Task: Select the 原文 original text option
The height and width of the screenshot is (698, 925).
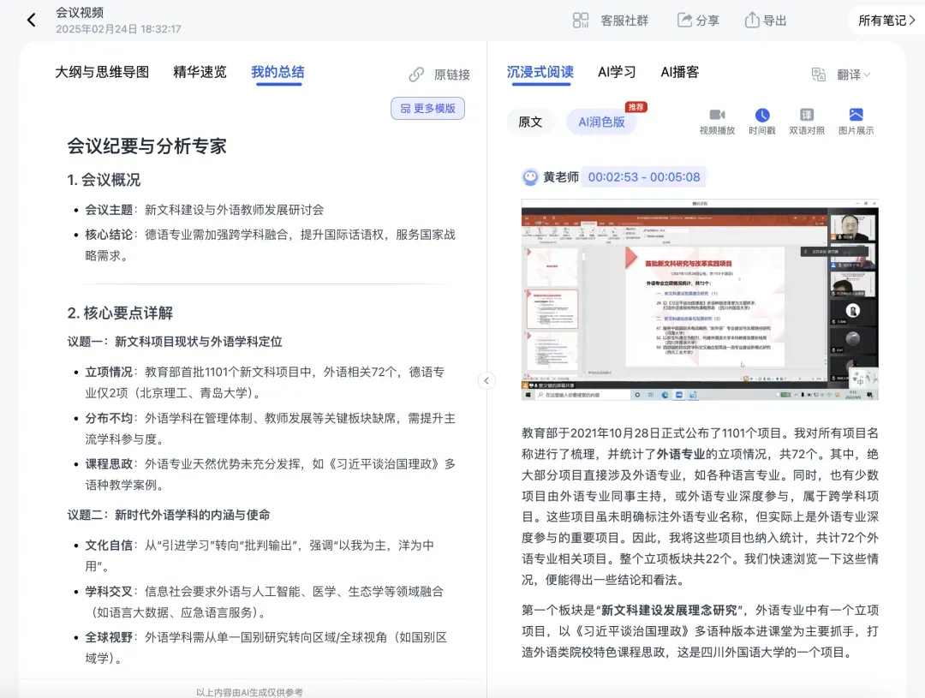Action: (x=530, y=122)
